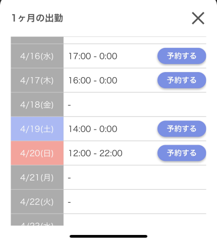Tap 予約する for 4/16(水) shift
This screenshot has width=217, height=242.
pyautogui.click(x=182, y=56)
